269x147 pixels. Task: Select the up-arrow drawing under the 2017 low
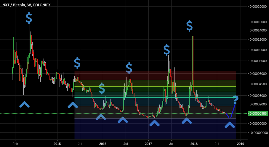pos(155,123)
